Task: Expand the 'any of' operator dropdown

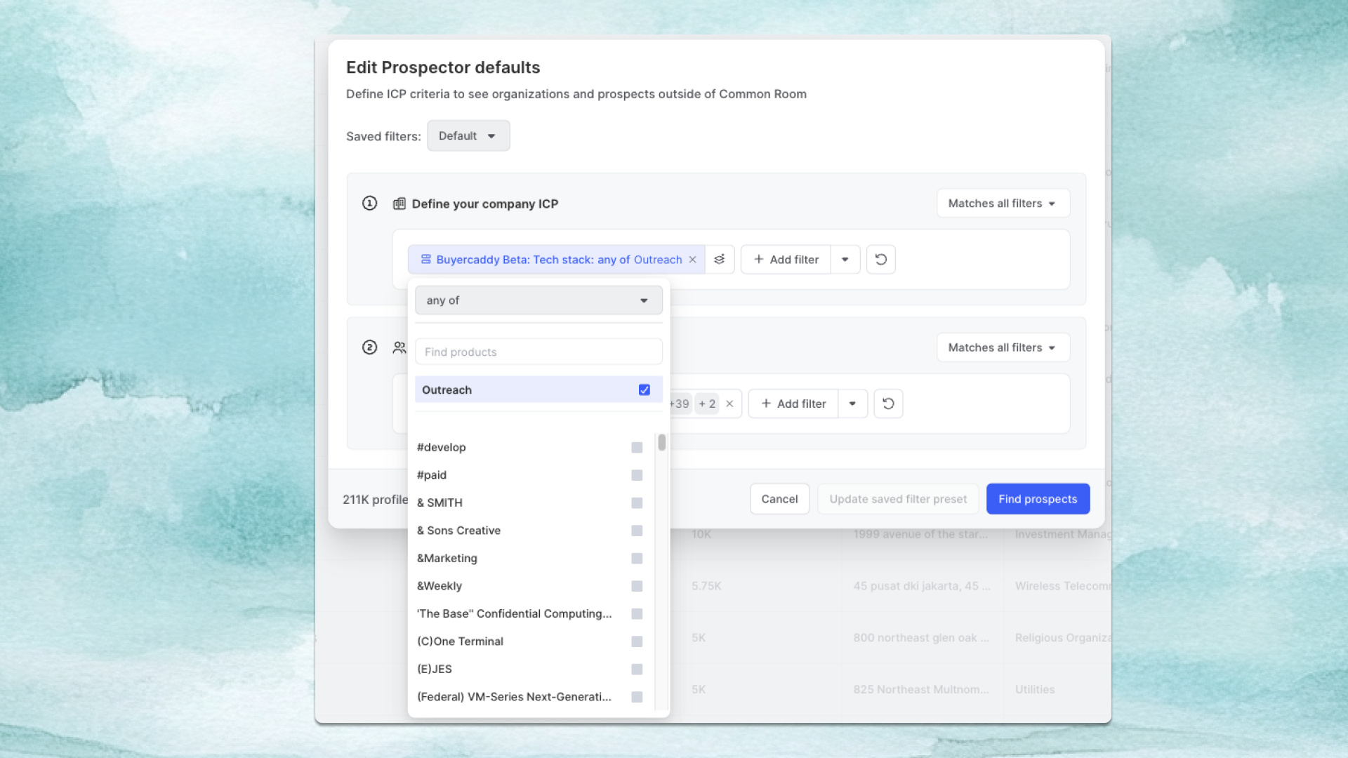Action: tap(538, 300)
